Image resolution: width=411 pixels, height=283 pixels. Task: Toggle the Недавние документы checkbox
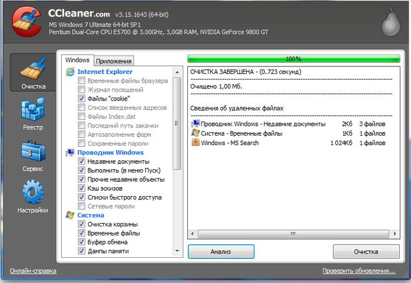click(x=82, y=161)
